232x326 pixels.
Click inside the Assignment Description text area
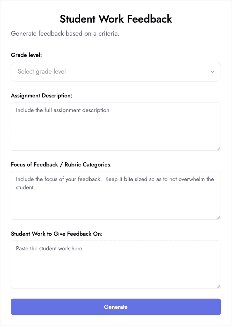point(116,126)
